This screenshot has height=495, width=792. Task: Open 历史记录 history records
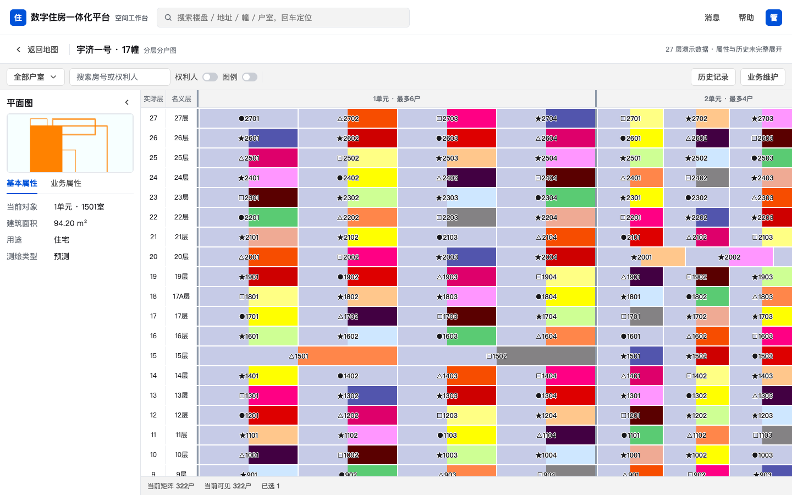click(713, 77)
